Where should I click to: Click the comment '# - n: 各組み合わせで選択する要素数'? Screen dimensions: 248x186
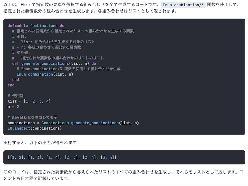tap(47, 47)
